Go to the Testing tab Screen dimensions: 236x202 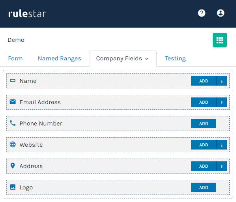click(175, 58)
